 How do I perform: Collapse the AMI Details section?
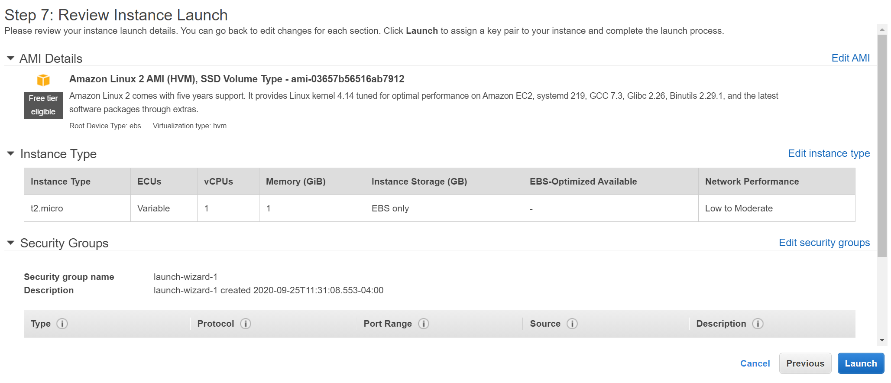pyautogui.click(x=11, y=58)
